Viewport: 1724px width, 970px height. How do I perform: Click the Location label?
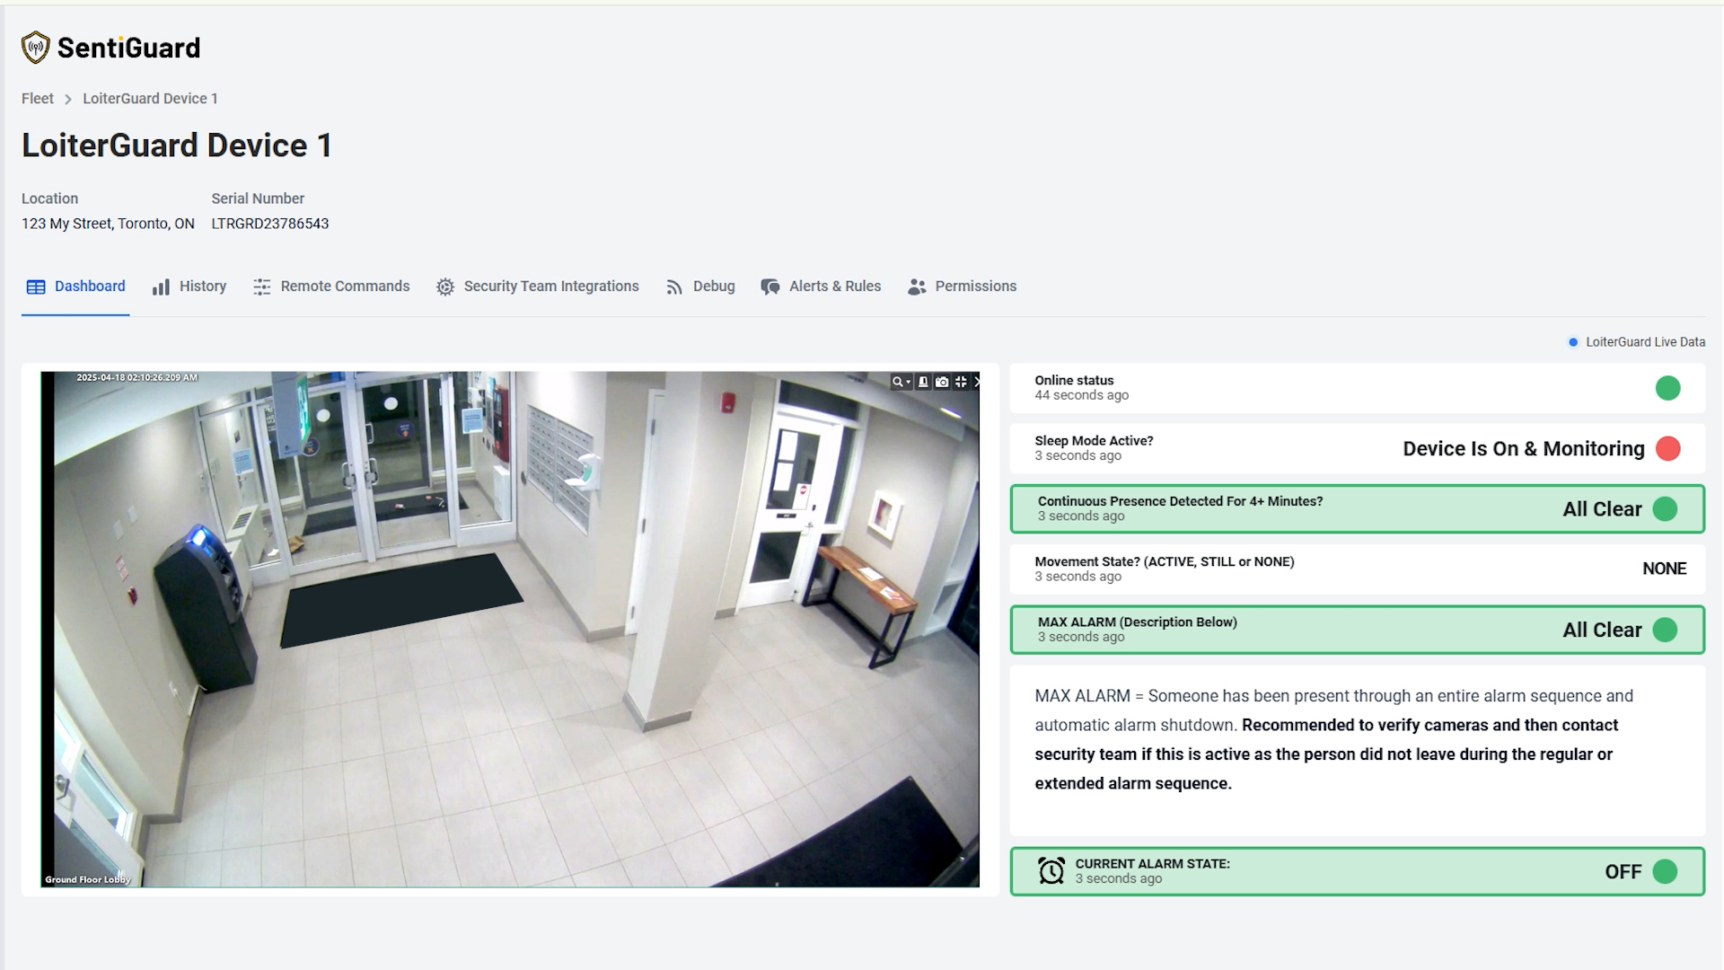coord(50,198)
